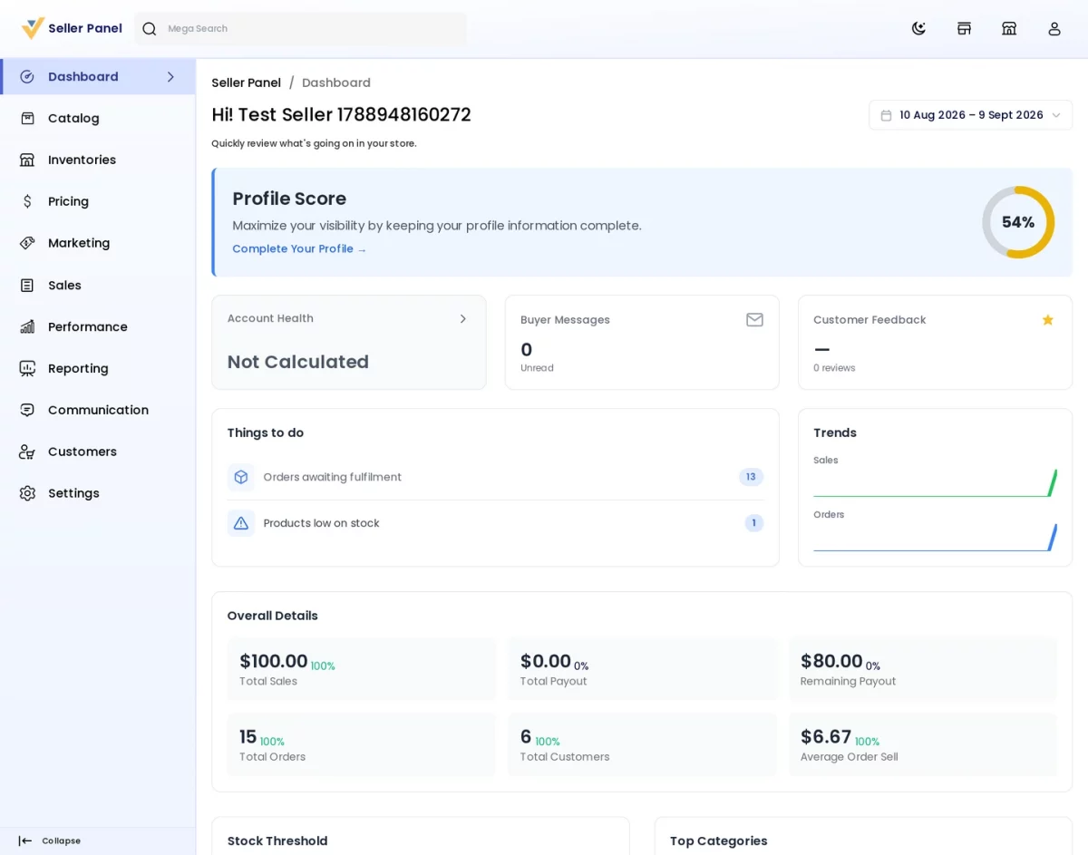Open the Customers menu item
Image resolution: width=1088 pixels, height=855 pixels.
98,452
